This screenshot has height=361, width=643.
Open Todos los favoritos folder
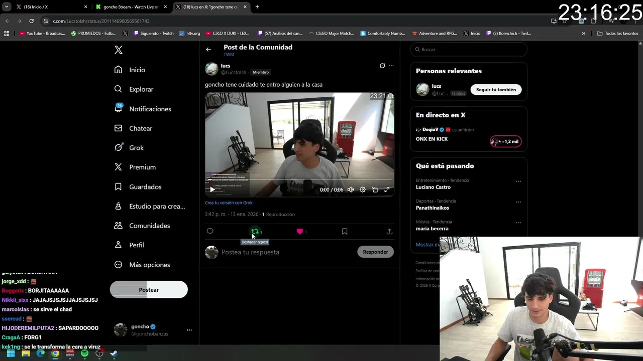pyautogui.click(x=618, y=34)
